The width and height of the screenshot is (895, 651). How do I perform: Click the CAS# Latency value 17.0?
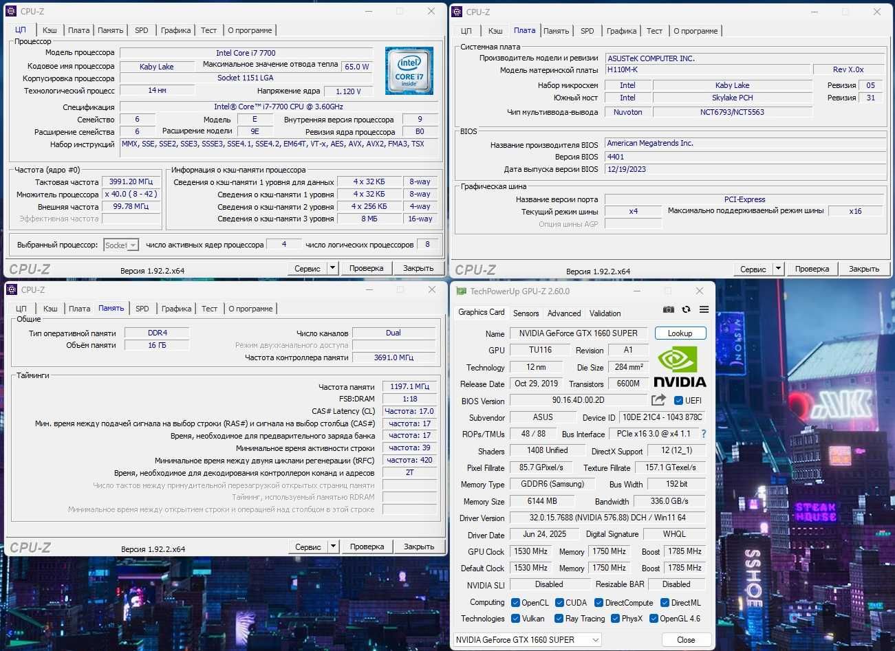409,411
